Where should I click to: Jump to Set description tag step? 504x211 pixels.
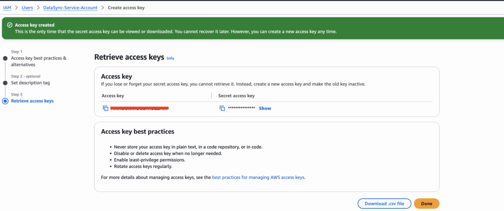tap(30, 83)
